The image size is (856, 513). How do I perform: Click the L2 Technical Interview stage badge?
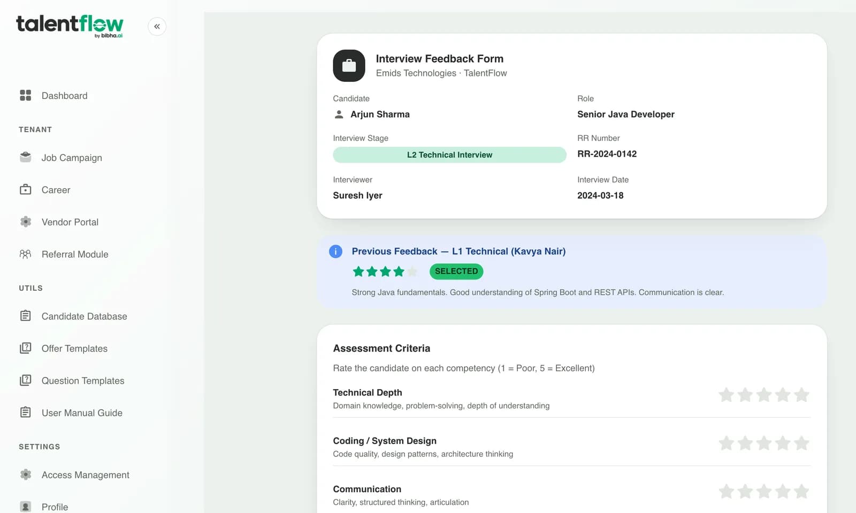(449, 155)
